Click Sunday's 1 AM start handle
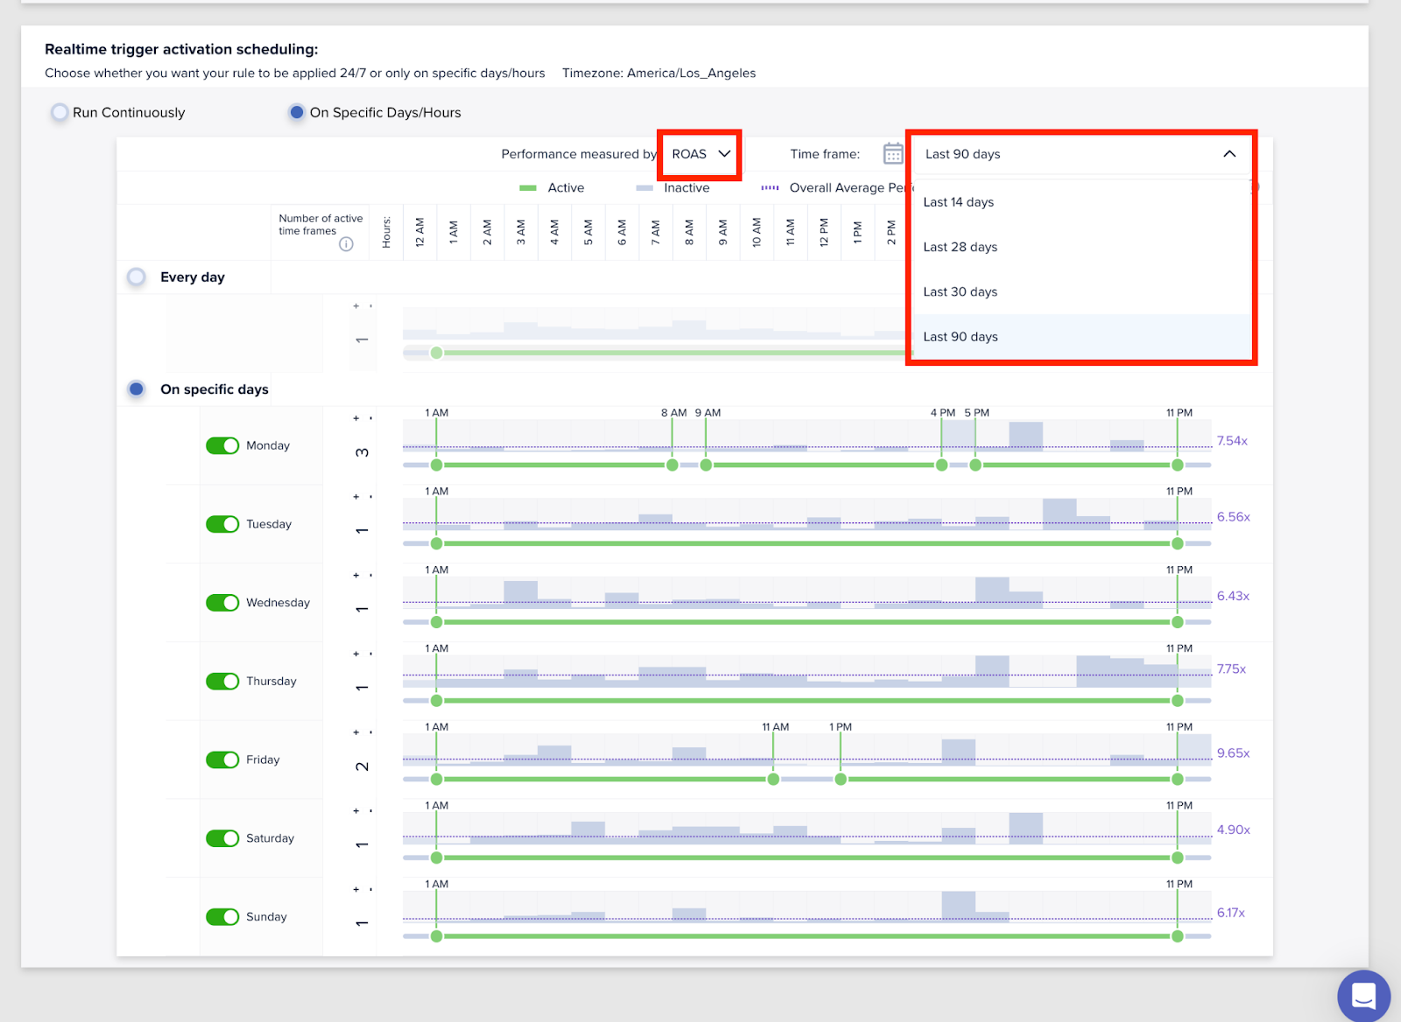Screen dimensions: 1401x1022 [x=437, y=937]
